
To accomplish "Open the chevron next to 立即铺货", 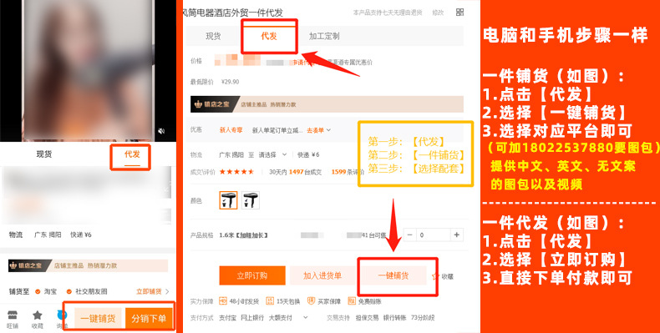I will coord(167,291).
